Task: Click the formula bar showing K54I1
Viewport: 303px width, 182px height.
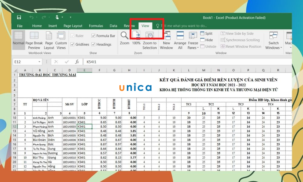Action: (x=188, y=62)
